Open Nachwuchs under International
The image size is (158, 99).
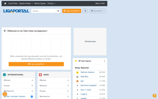18,91
